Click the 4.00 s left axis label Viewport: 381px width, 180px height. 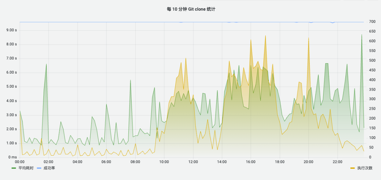click(12, 101)
